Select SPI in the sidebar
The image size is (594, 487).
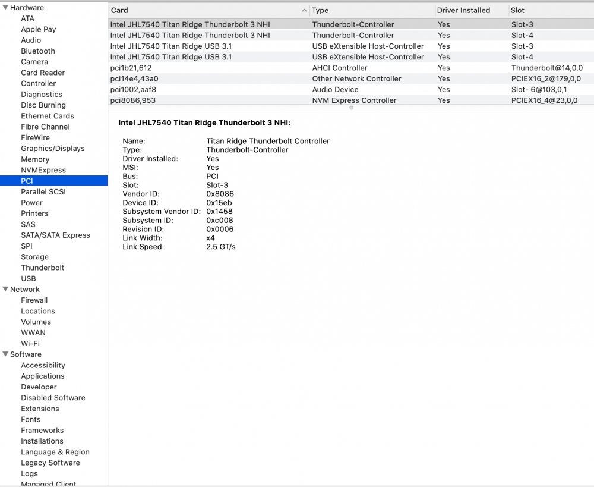pyautogui.click(x=27, y=246)
